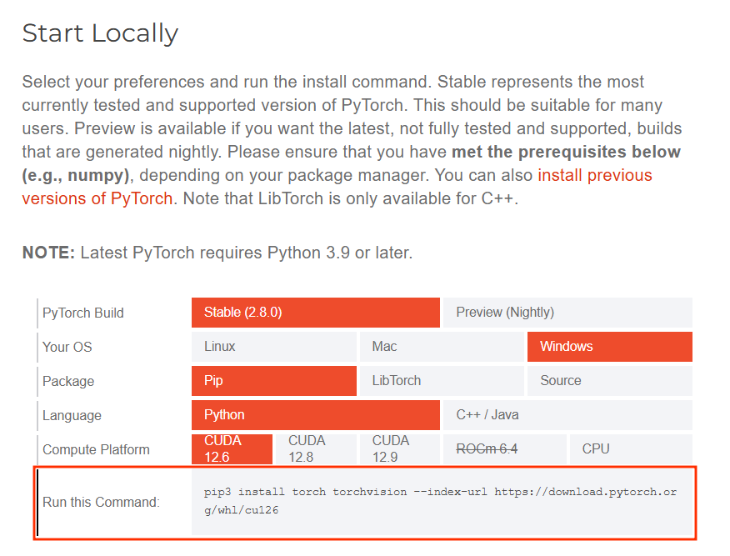730x556 pixels.
Task: Click the struck-through ROCm 6.4 option
Action: [505, 449]
